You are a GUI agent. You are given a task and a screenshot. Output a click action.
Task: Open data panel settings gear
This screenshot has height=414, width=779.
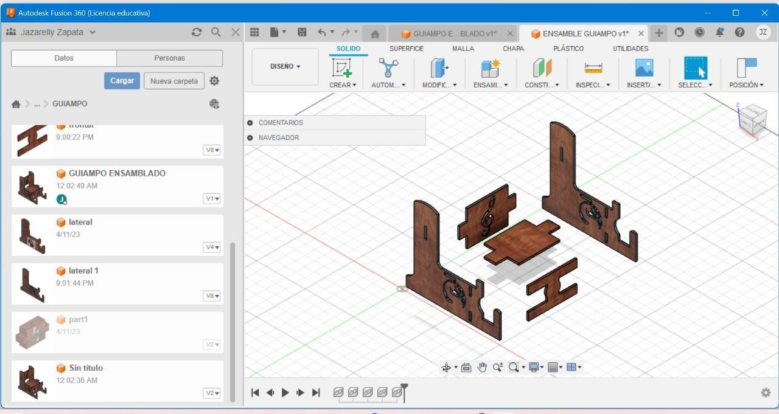[x=214, y=81]
